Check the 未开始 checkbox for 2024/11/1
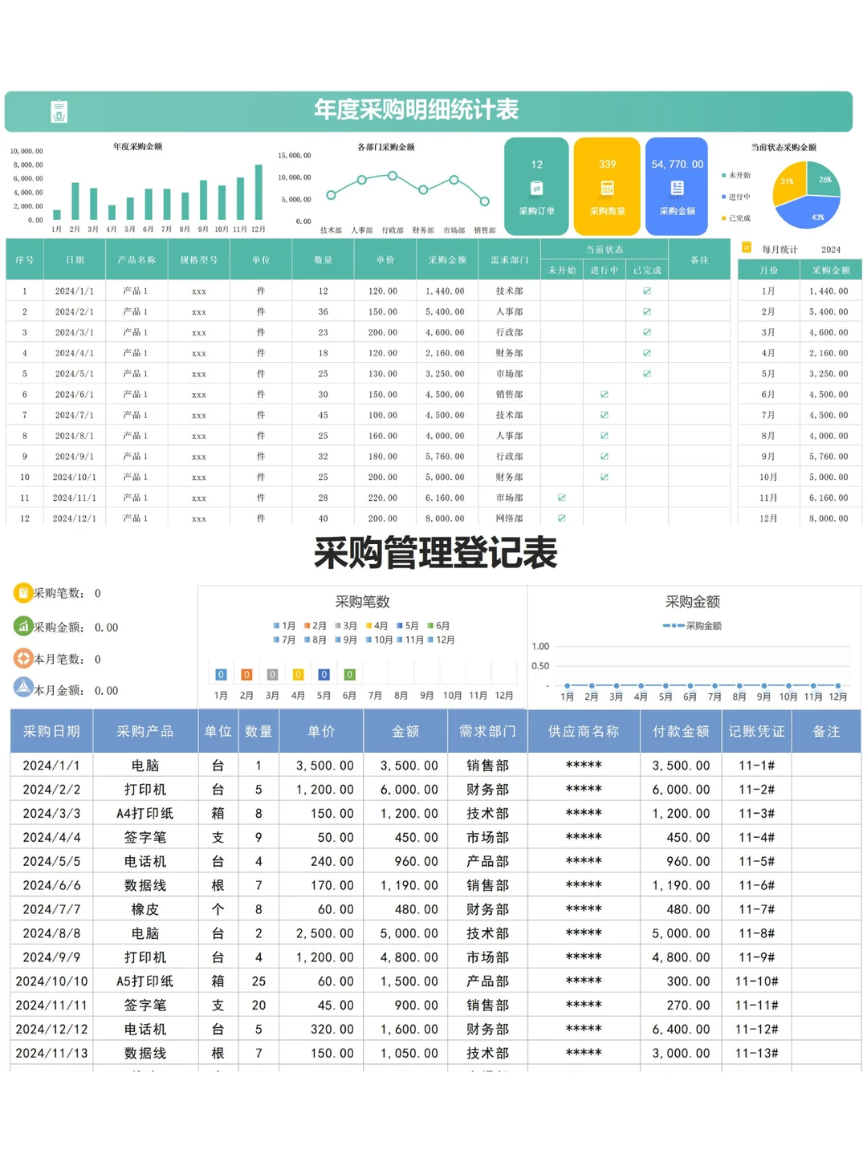867x1158 pixels. pyautogui.click(x=561, y=498)
